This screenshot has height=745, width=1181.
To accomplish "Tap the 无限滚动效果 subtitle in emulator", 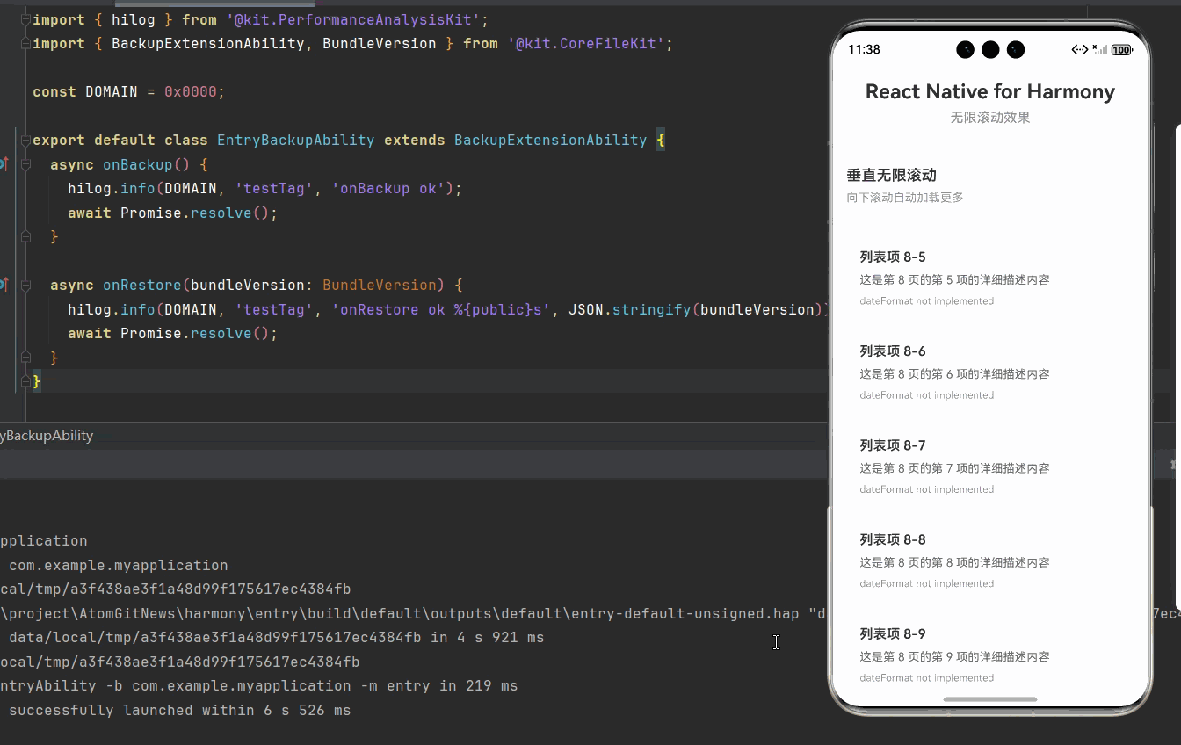I will (990, 117).
